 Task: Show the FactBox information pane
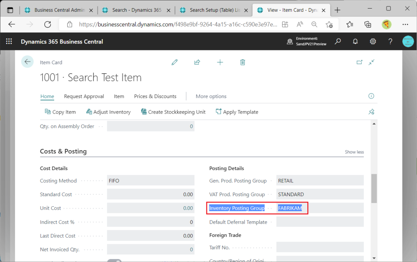(371, 96)
